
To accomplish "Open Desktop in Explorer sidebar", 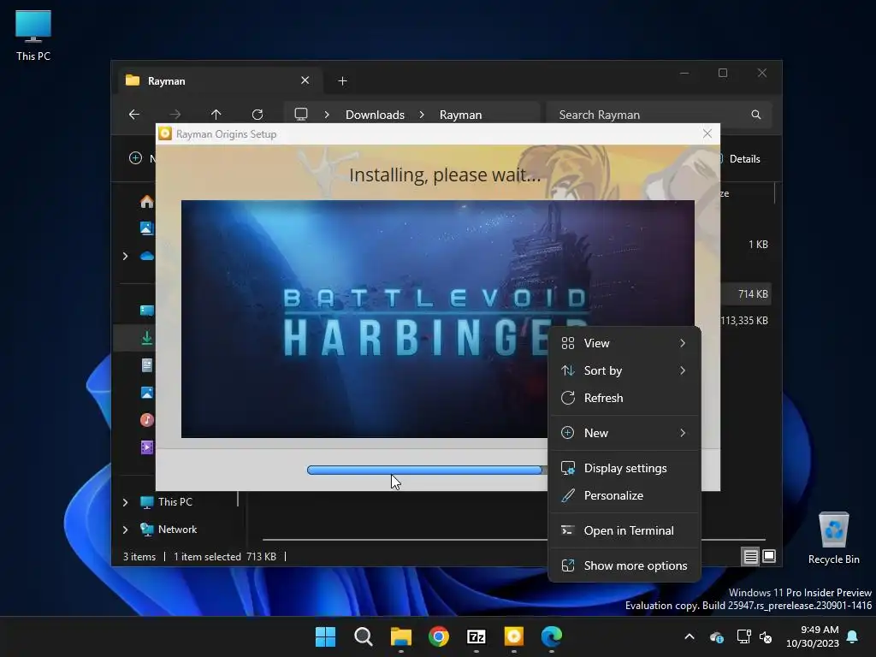I will pyautogui.click(x=147, y=311).
